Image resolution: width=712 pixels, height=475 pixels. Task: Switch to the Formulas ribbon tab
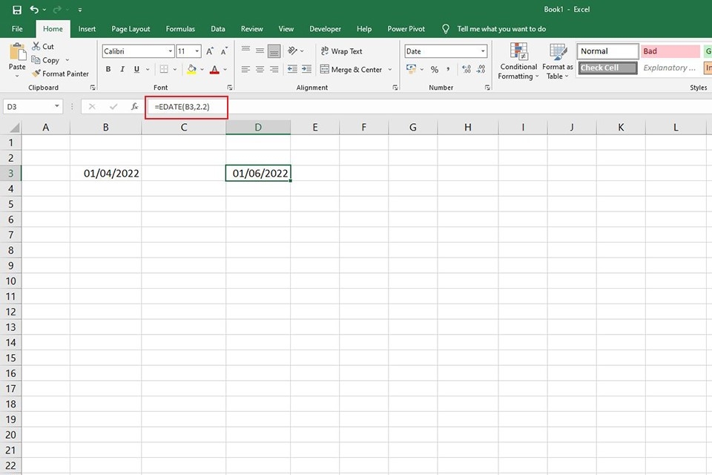click(180, 29)
